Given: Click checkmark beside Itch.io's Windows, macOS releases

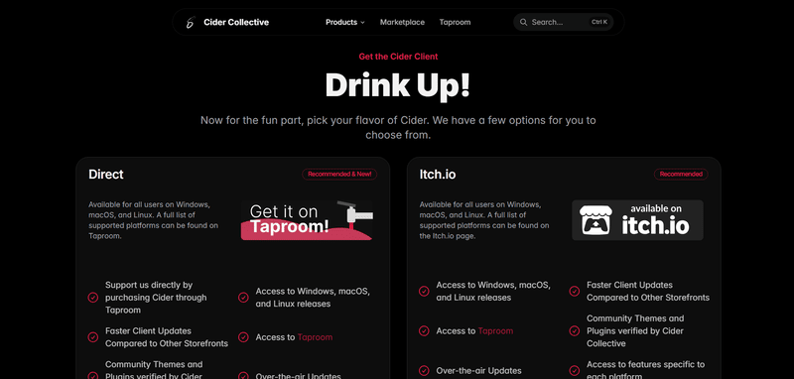Looking at the screenshot, I should [x=424, y=291].
